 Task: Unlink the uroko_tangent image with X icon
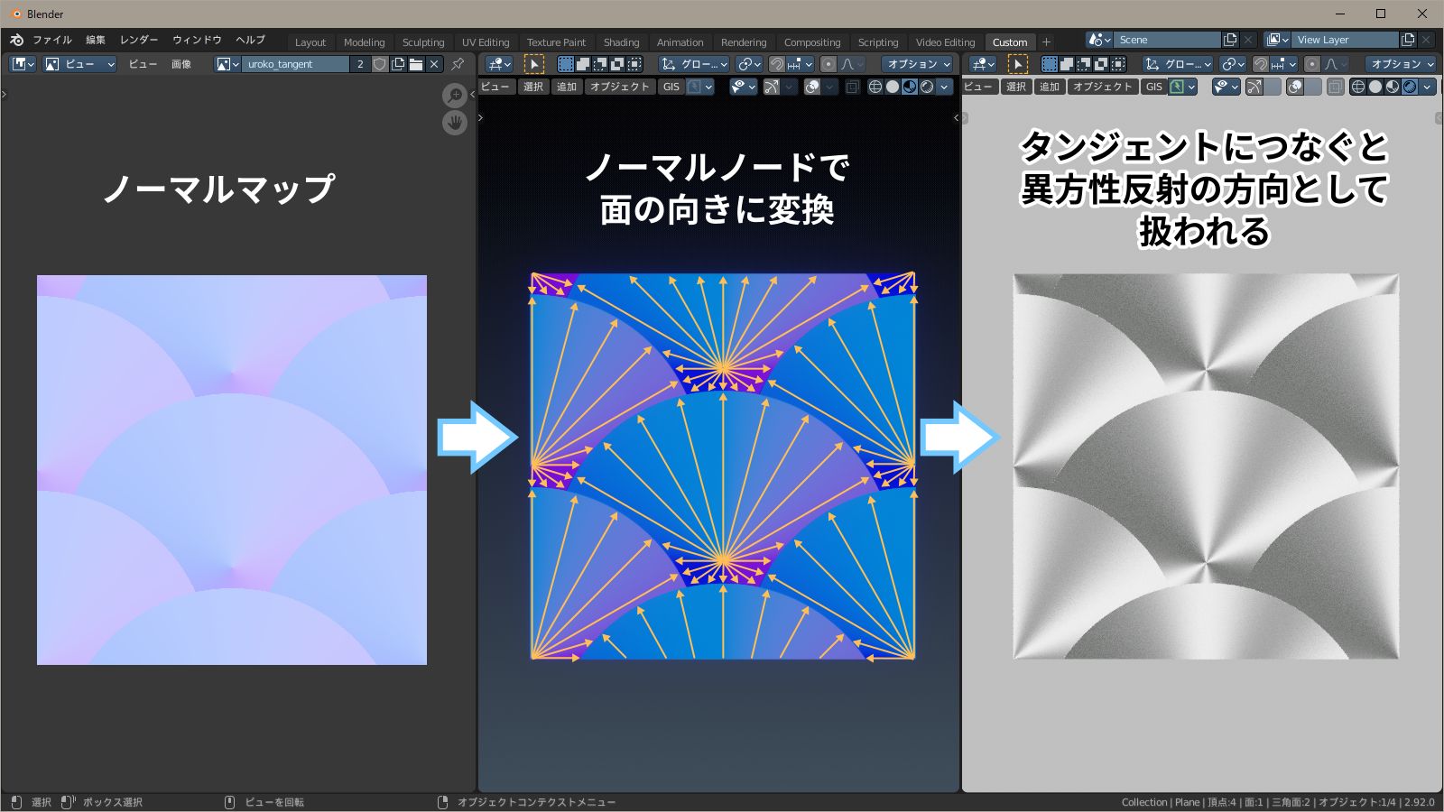click(x=435, y=64)
